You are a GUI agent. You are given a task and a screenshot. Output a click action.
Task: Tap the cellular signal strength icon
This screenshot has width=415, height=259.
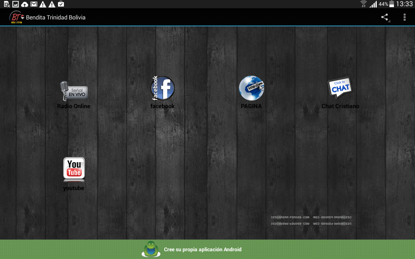pyautogui.click(x=373, y=4)
